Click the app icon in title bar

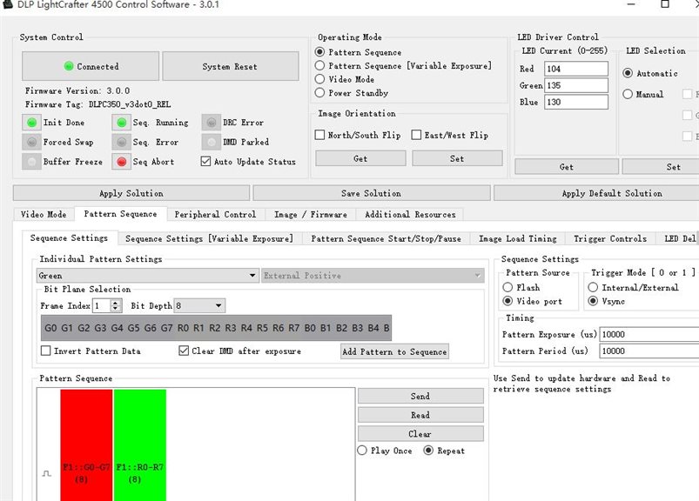pyautogui.click(x=7, y=4)
